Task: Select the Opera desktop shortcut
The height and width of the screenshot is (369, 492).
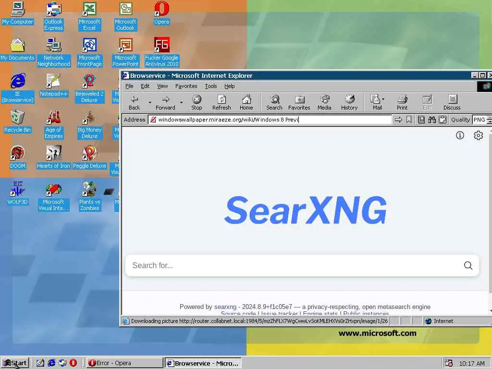Action: pyautogui.click(x=161, y=13)
